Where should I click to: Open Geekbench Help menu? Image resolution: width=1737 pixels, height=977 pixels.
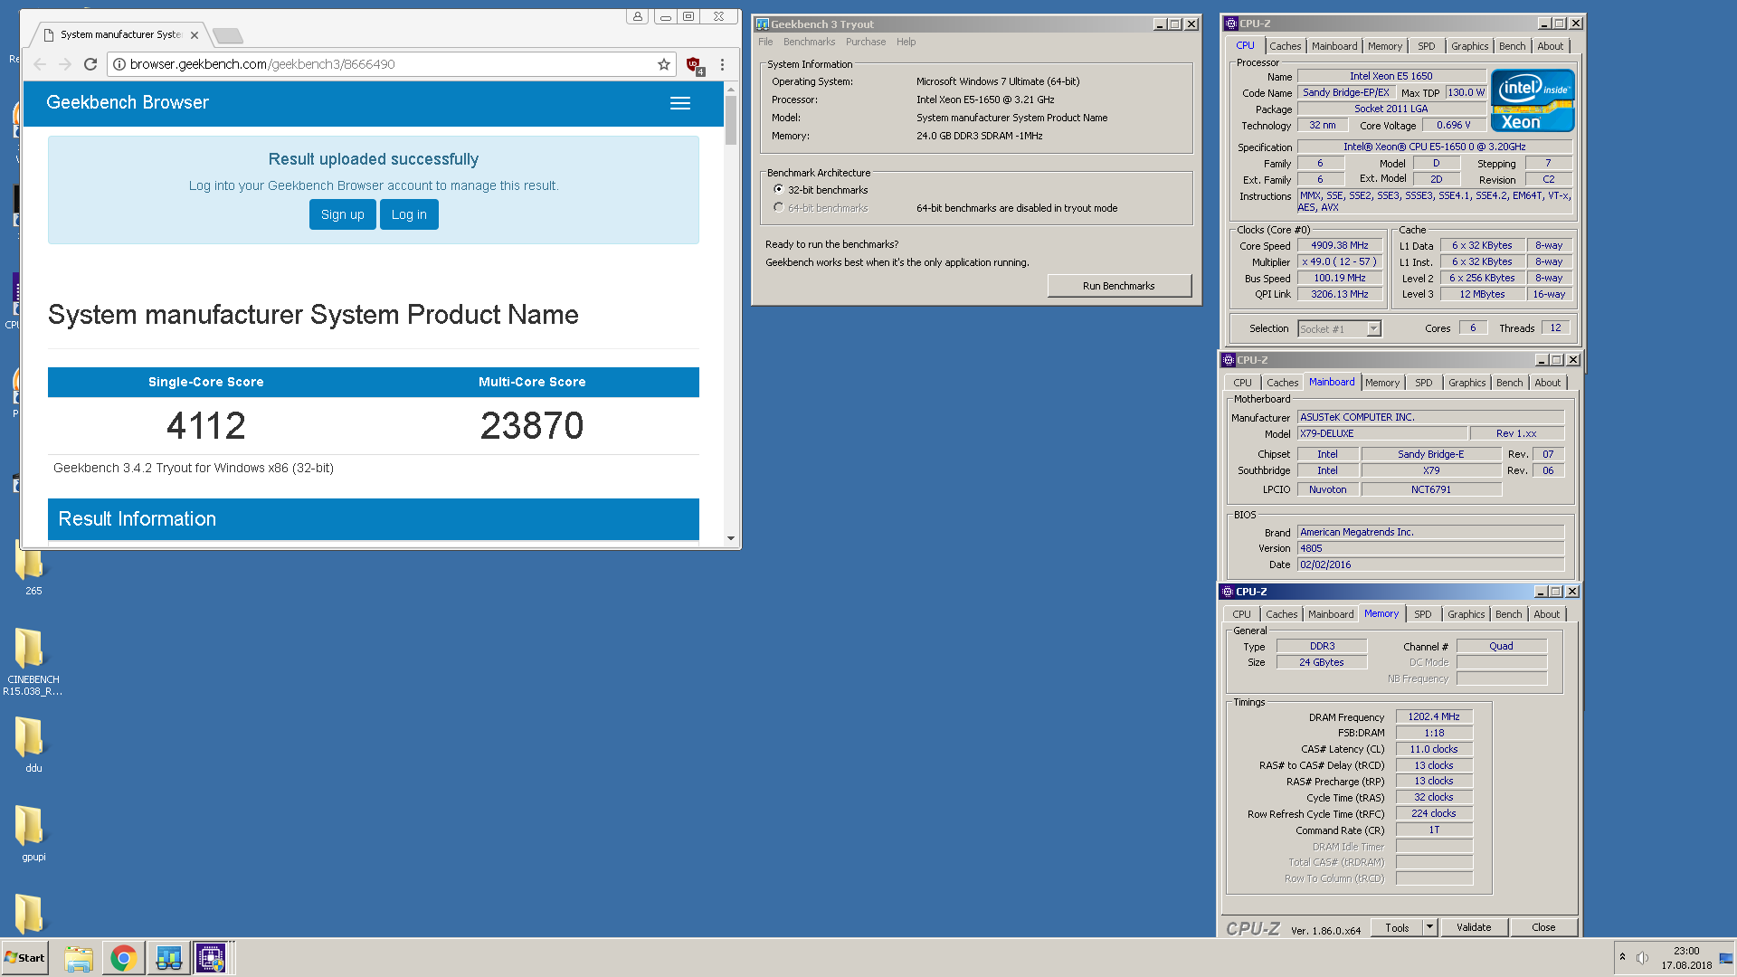[906, 43]
